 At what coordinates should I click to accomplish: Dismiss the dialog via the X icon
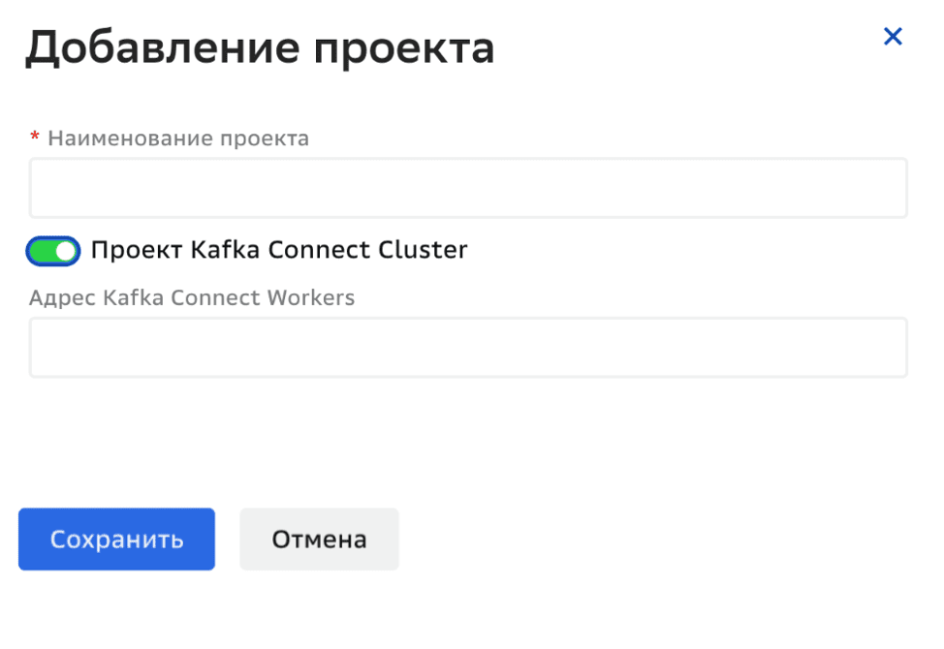click(893, 36)
